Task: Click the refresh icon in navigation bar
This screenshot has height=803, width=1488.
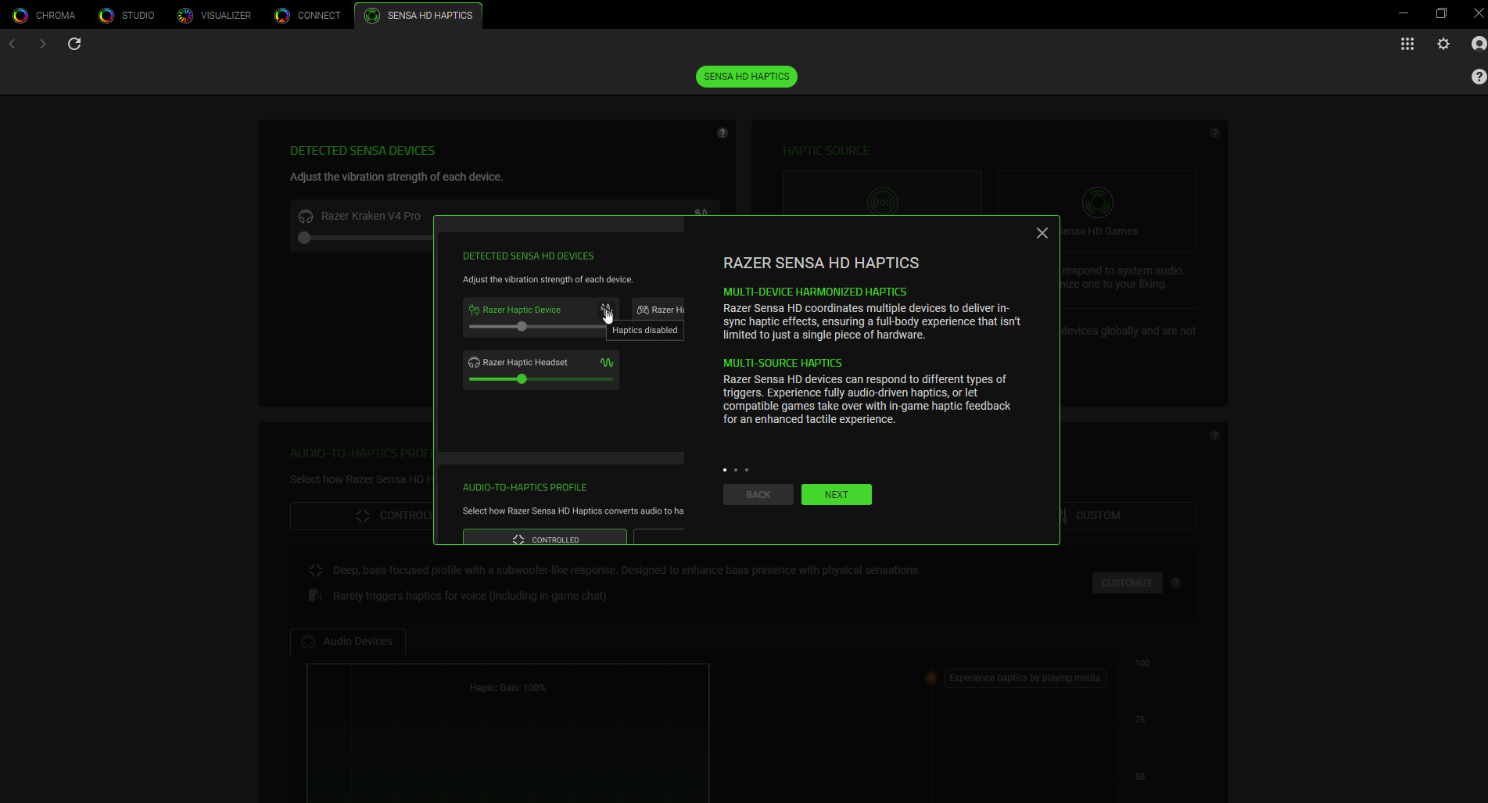Action: pyautogui.click(x=74, y=44)
